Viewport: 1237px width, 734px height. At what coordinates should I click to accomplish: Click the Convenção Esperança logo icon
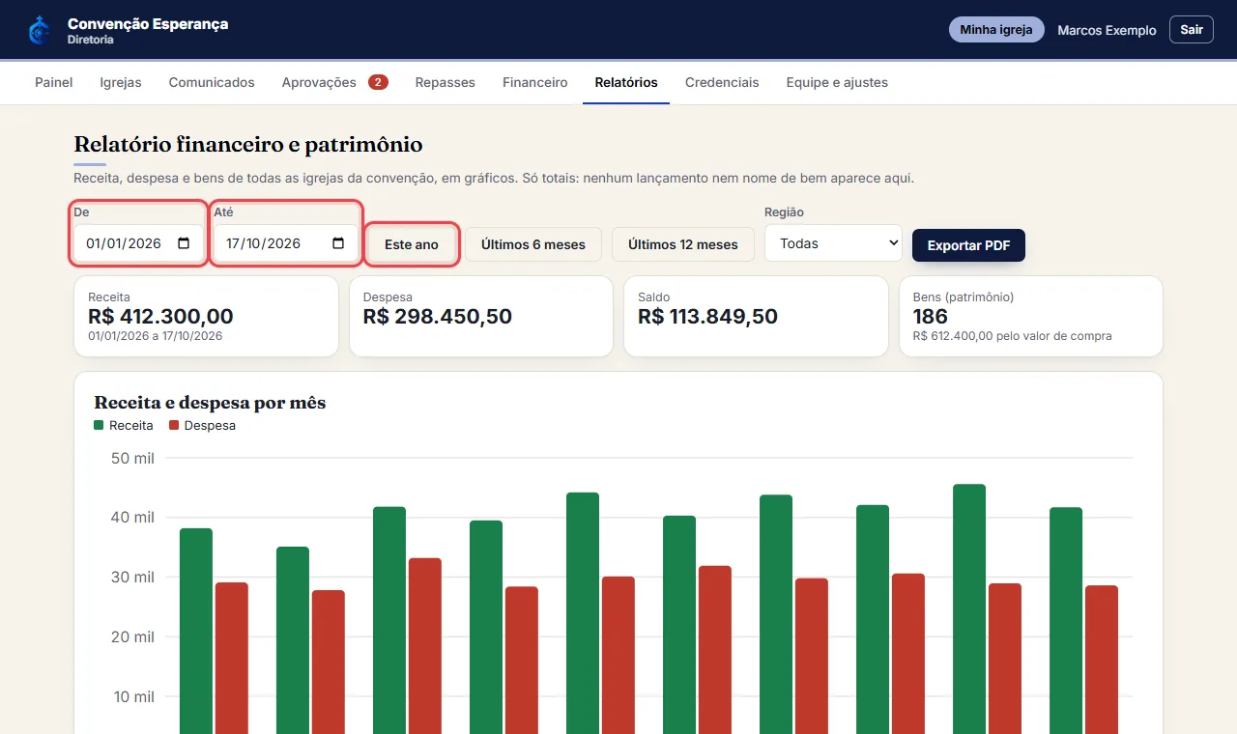click(x=39, y=30)
